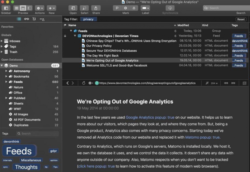
Task: Select the widescreen preview layout icon
Action: 29,8
